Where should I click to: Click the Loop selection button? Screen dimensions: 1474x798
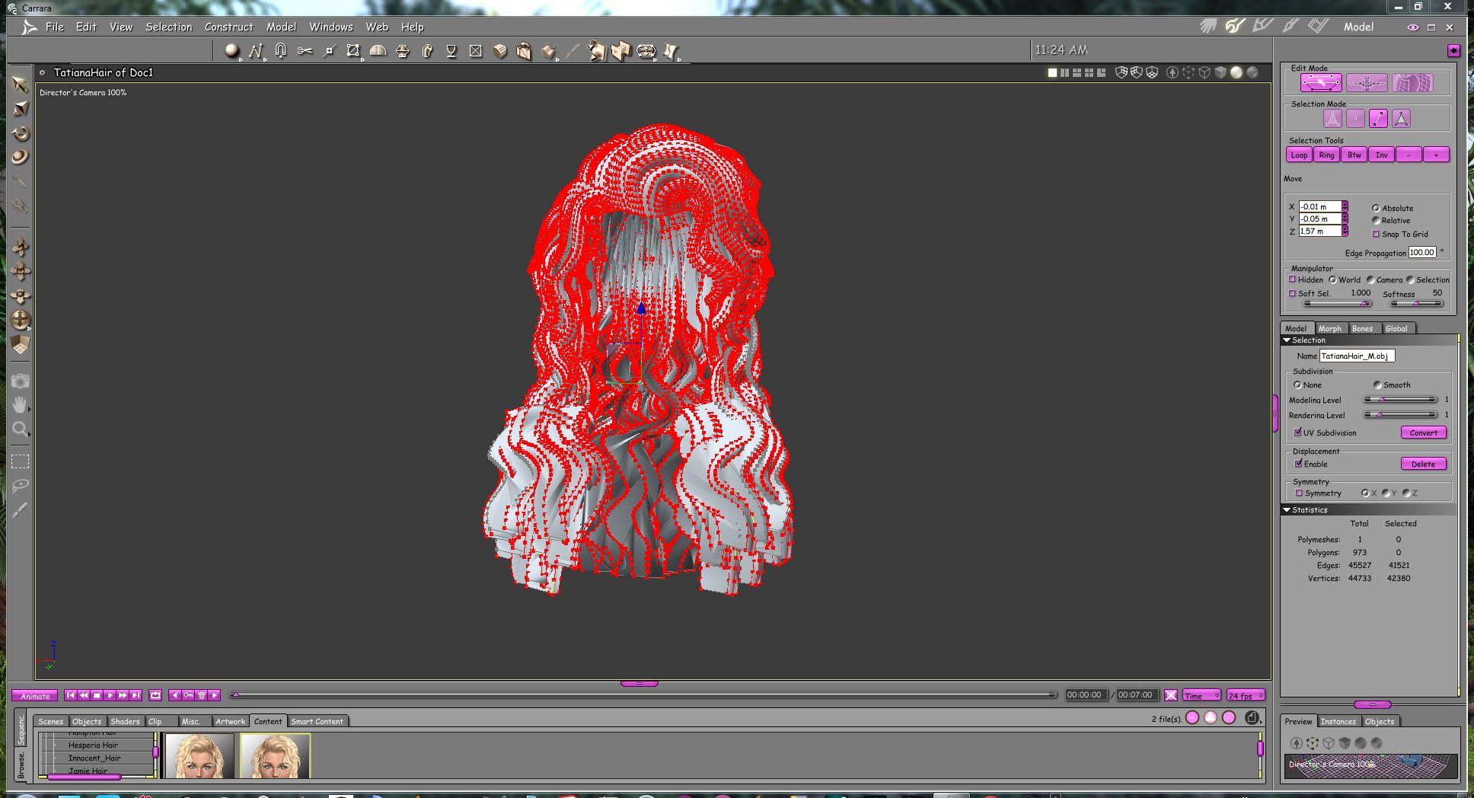[x=1299, y=155]
